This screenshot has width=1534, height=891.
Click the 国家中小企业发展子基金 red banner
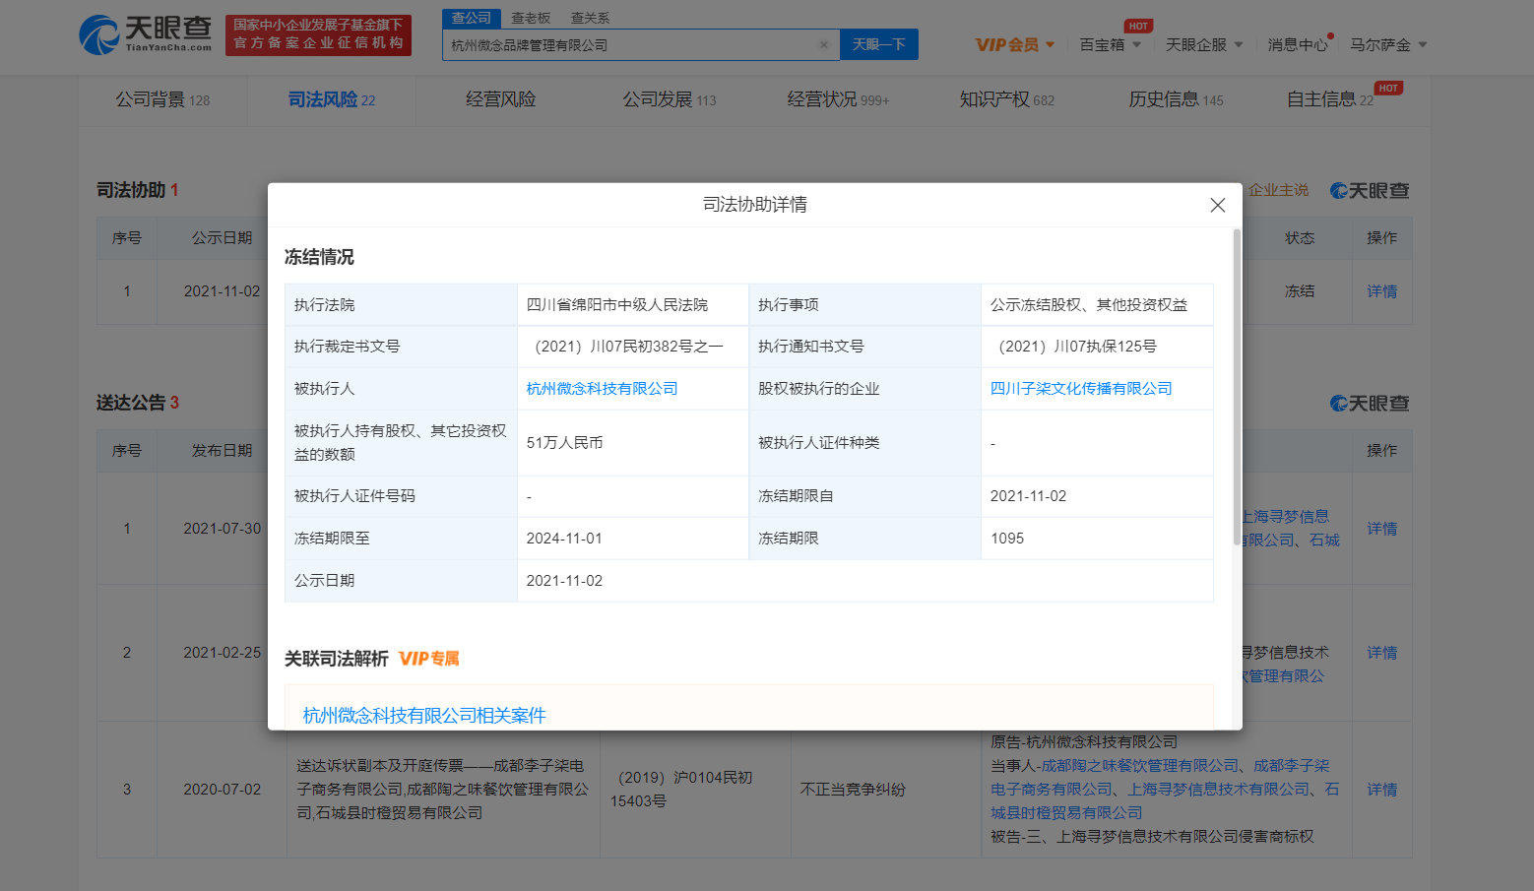point(318,34)
